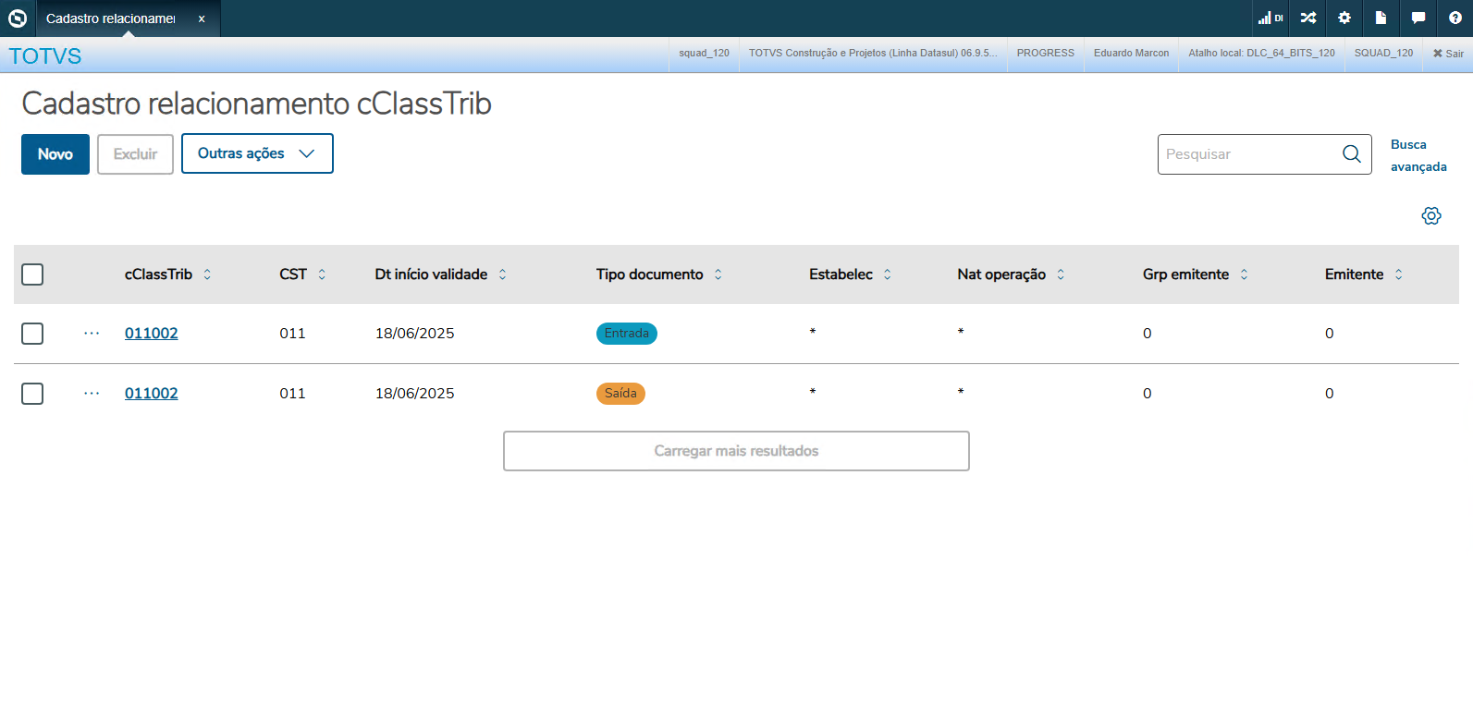Sort by Grp emitente arrows
This screenshot has width=1473, height=719.
coord(1244,274)
